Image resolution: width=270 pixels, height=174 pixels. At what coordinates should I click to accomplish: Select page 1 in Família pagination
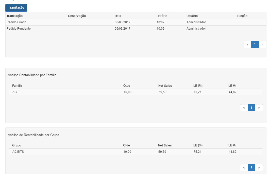251,108
